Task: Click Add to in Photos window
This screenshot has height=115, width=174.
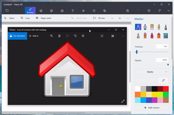Action: click(34, 36)
